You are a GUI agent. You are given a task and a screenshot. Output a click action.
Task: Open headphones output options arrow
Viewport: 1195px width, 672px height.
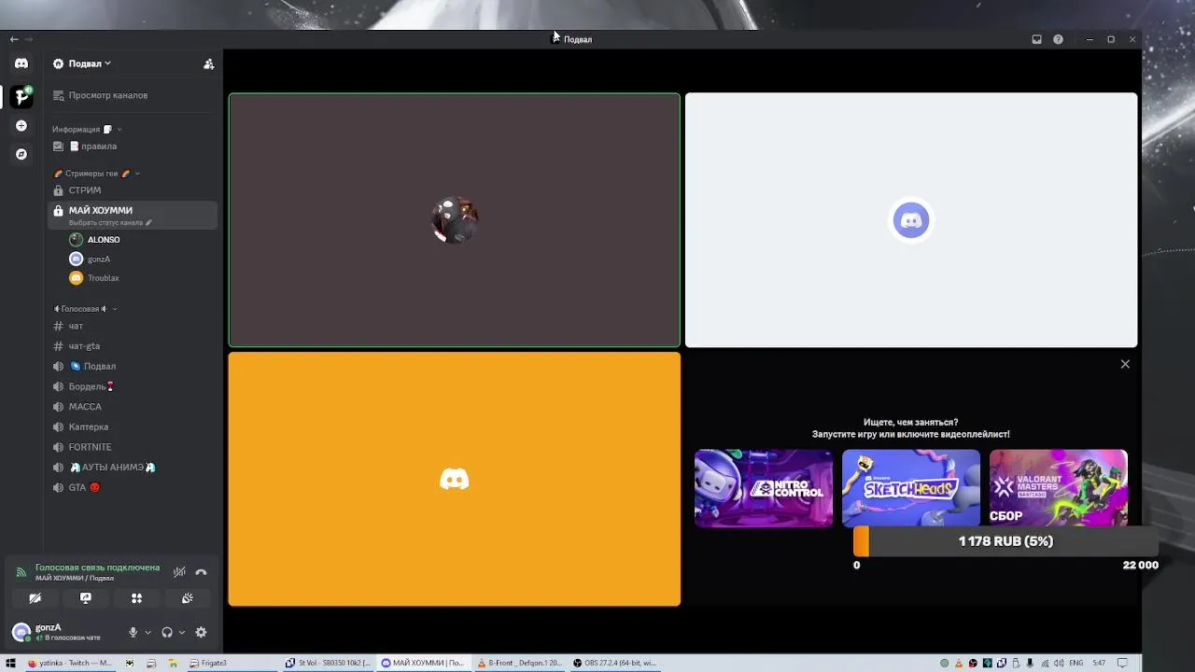(181, 633)
